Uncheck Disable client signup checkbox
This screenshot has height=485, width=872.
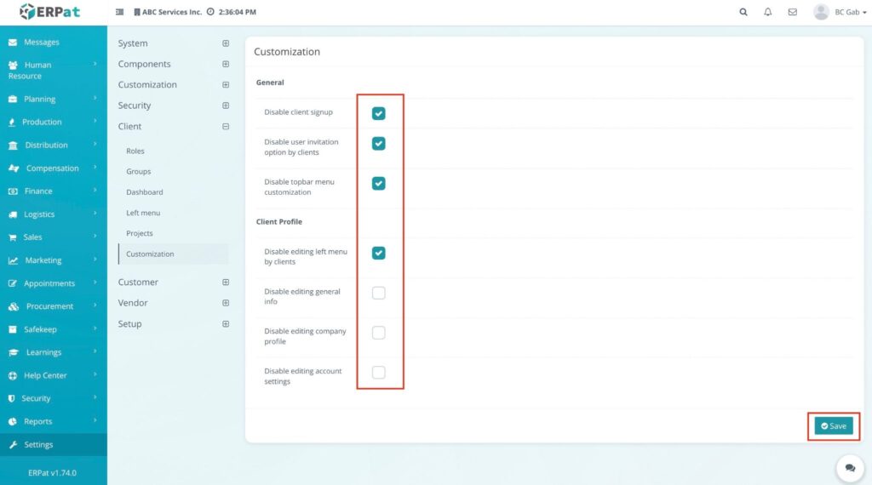379,113
